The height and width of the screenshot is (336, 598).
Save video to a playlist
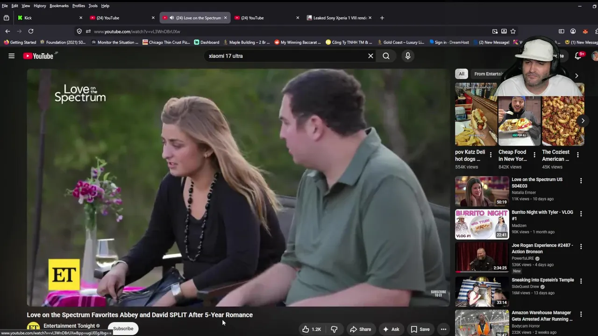[420, 329]
